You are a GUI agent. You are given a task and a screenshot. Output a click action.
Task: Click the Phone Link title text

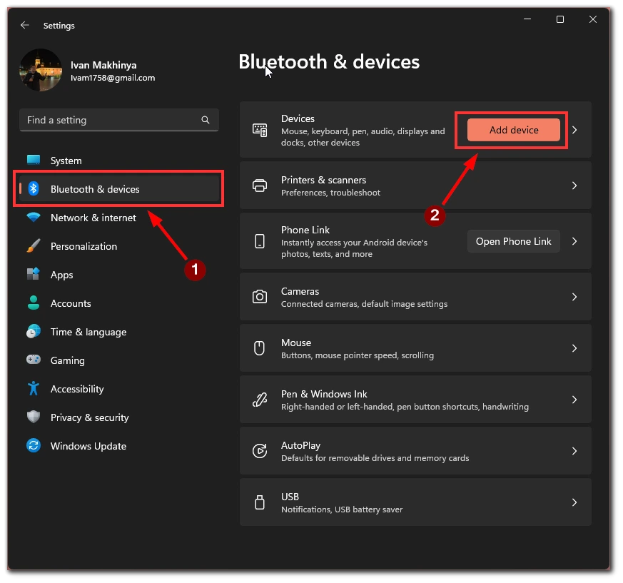click(305, 230)
